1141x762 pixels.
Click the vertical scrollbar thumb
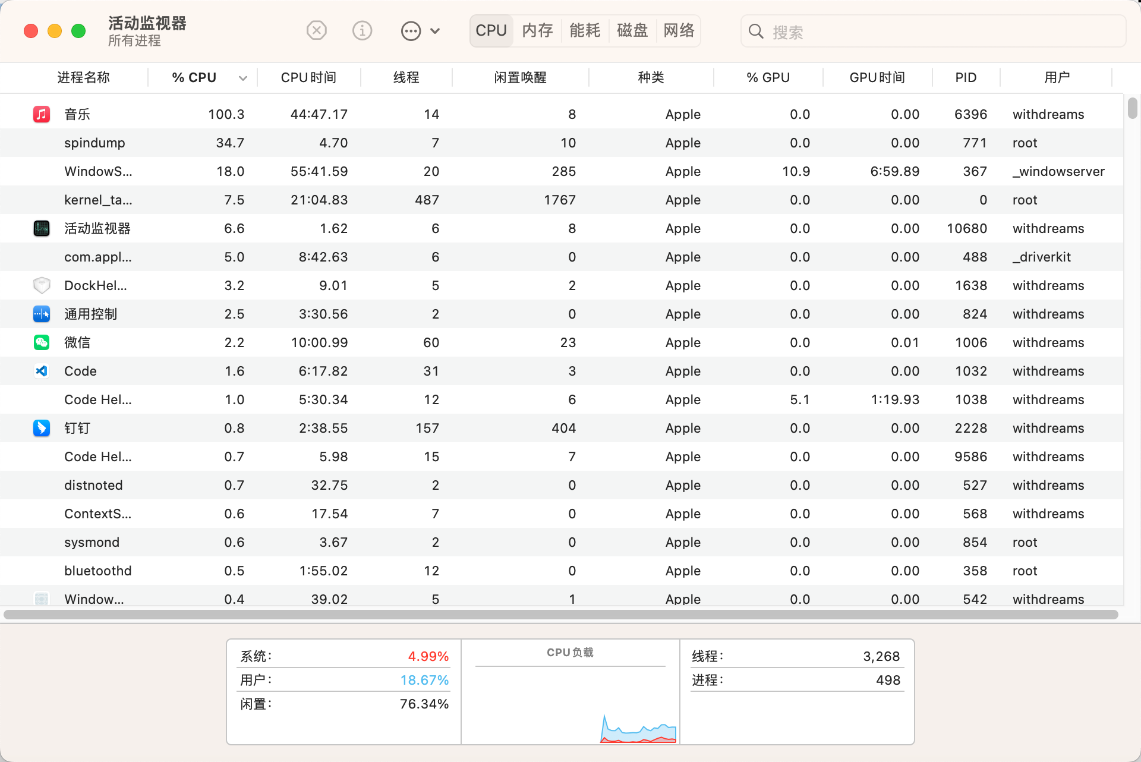click(1132, 108)
